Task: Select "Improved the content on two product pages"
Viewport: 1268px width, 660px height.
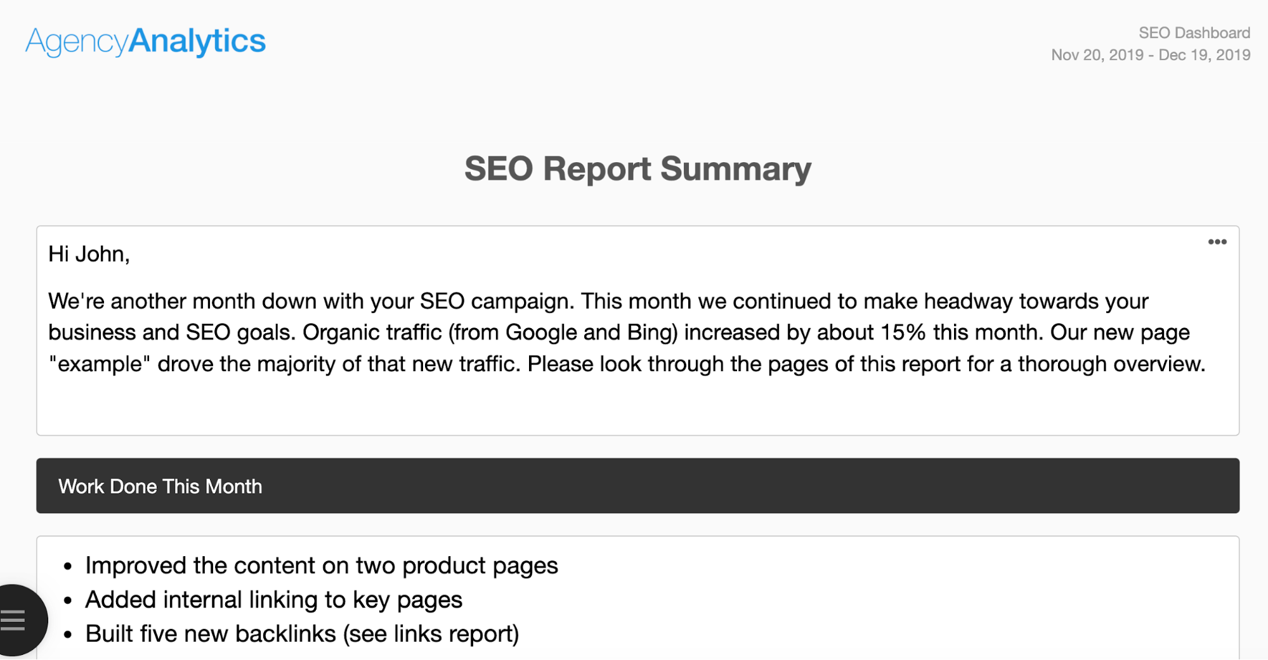Action: (322, 566)
